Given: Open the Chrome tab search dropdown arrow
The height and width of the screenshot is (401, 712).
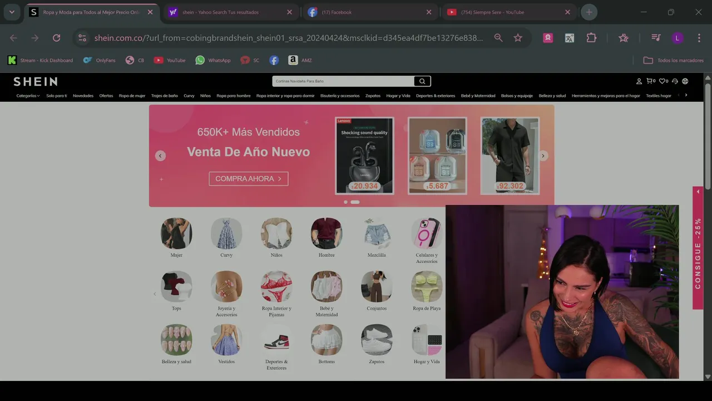Looking at the screenshot, I should [12, 12].
